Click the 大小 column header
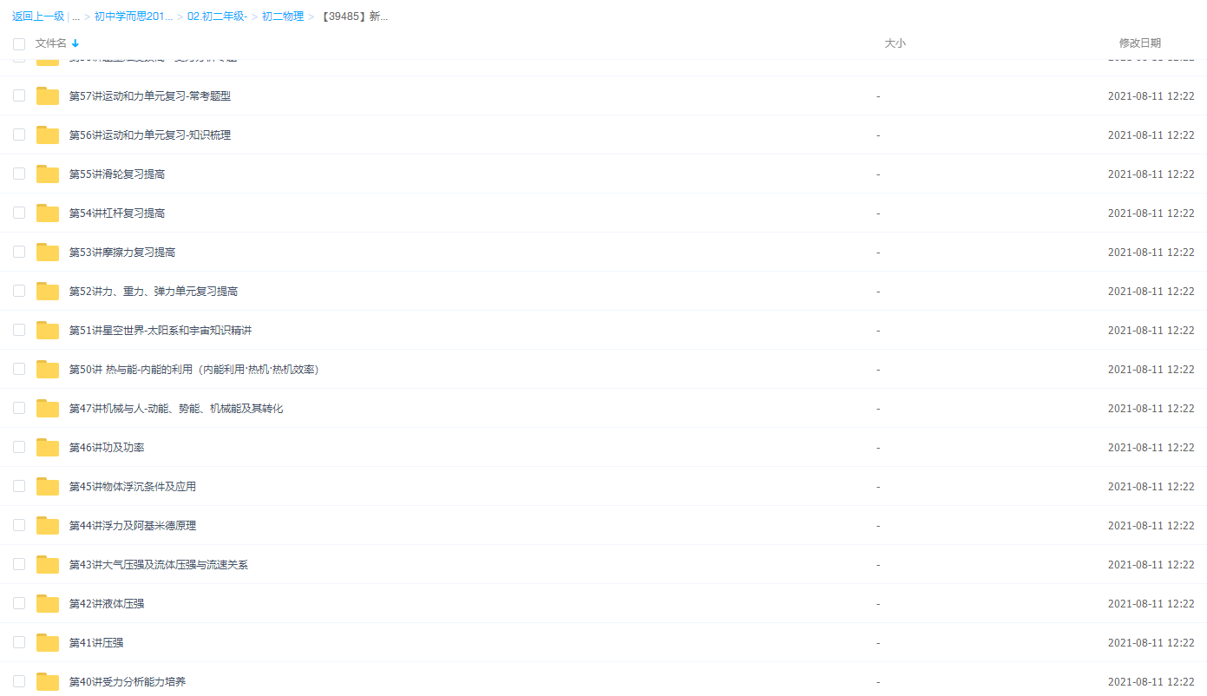 click(895, 43)
